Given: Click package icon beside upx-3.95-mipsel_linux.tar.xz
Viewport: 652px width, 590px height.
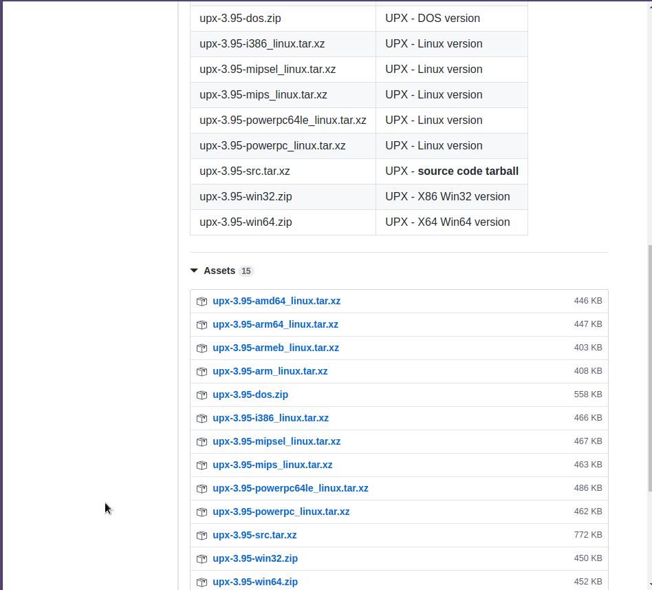Looking at the screenshot, I should point(202,441).
